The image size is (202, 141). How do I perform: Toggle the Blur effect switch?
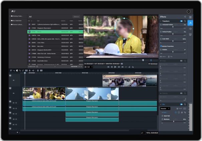[x=181, y=104]
